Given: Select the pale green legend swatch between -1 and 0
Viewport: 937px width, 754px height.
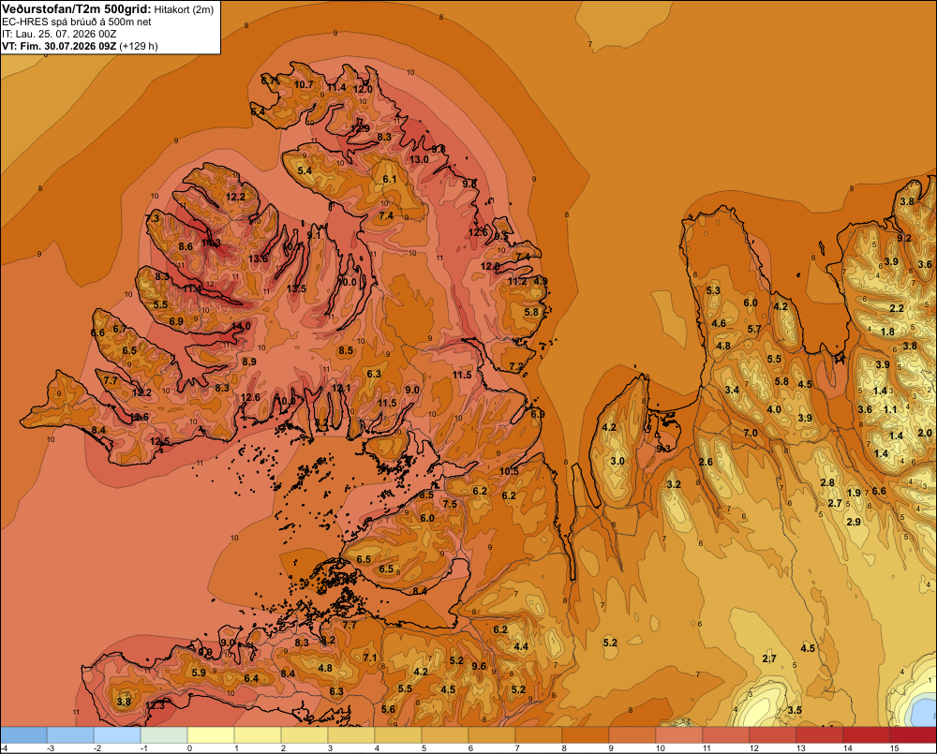Looking at the screenshot, I should pos(164,735).
